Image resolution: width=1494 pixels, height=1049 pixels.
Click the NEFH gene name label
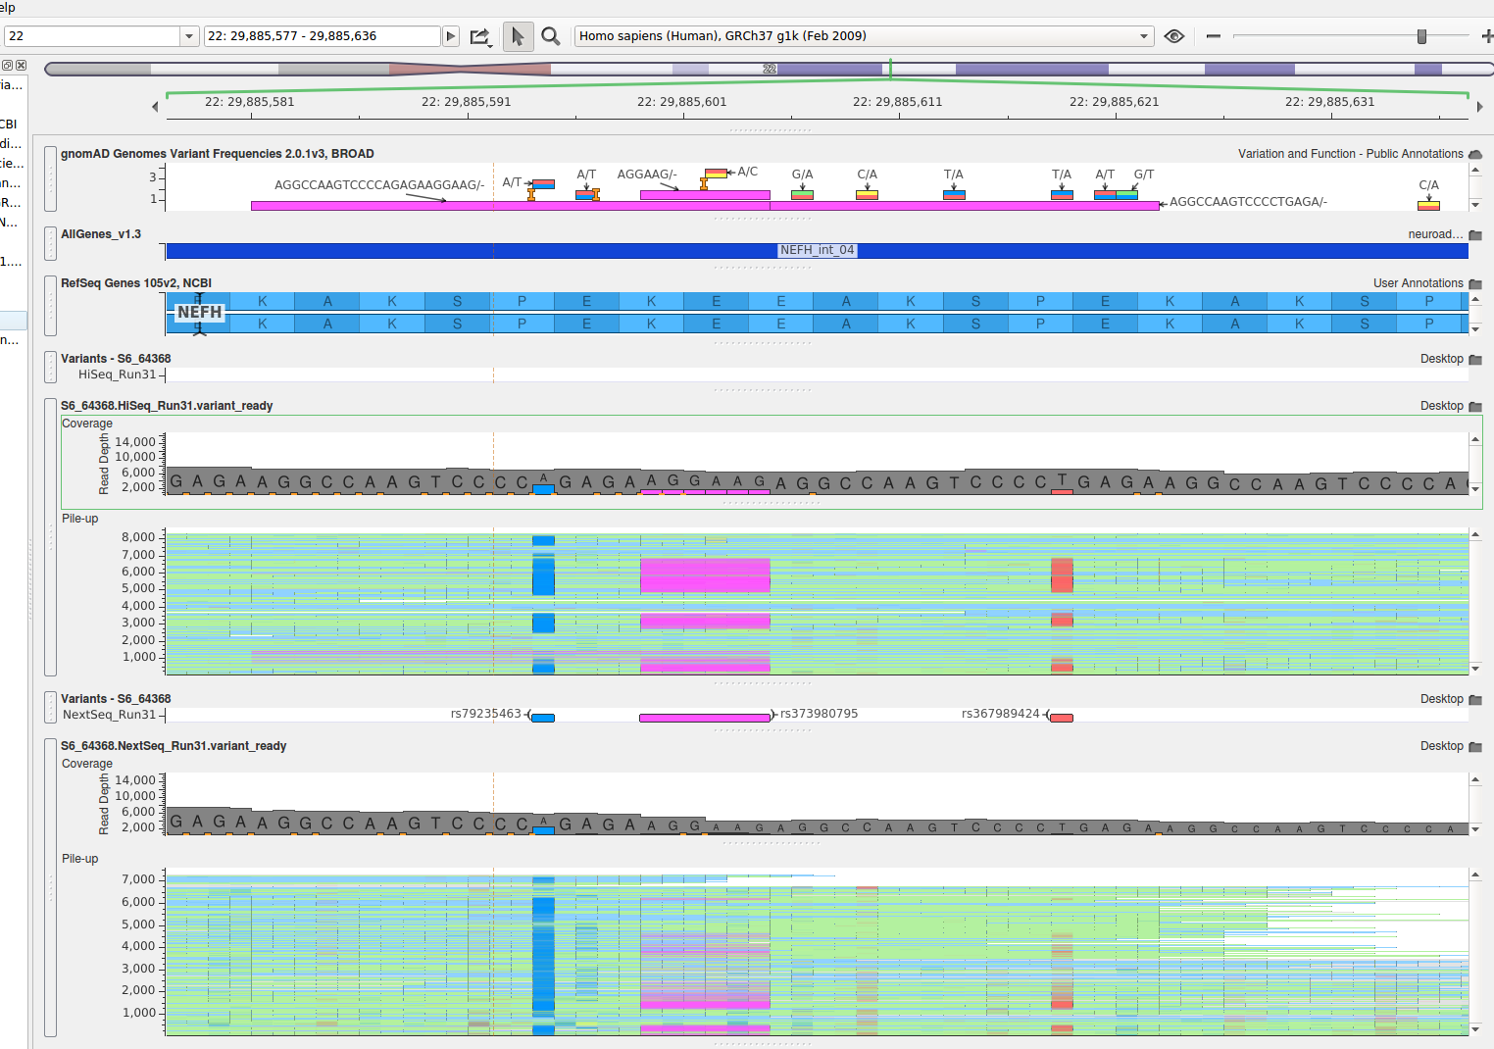point(200,312)
